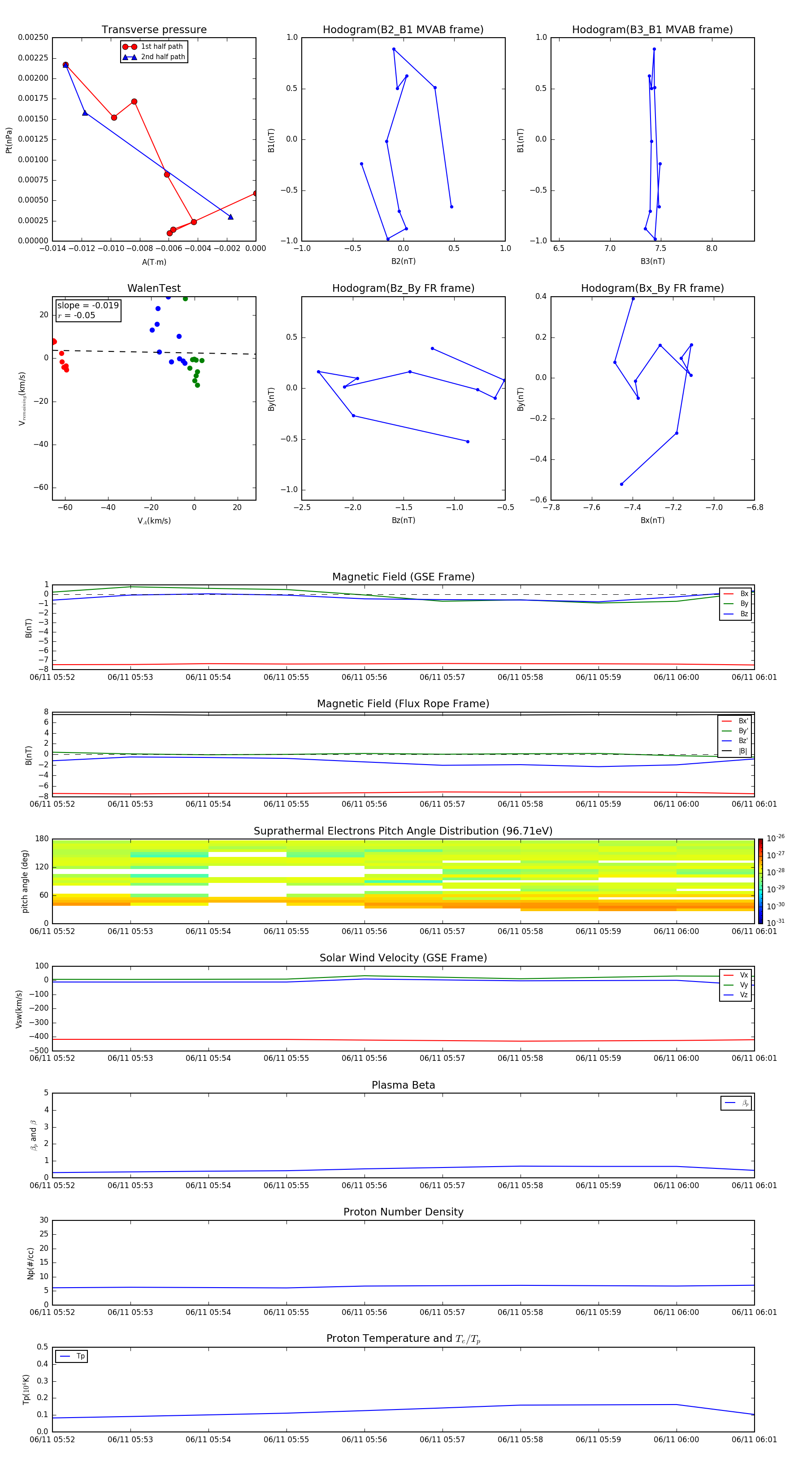Click the colorbar tick label 10^-31
Viewport: 807px width, 1479px height.
(x=775, y=923)
